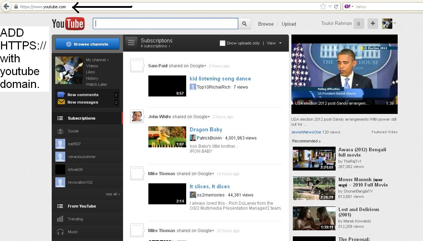Image resolution: width=423 pixels, height=241 pixels.
Task: Play the featured USA election 2012 video
Action: [344, 74]
